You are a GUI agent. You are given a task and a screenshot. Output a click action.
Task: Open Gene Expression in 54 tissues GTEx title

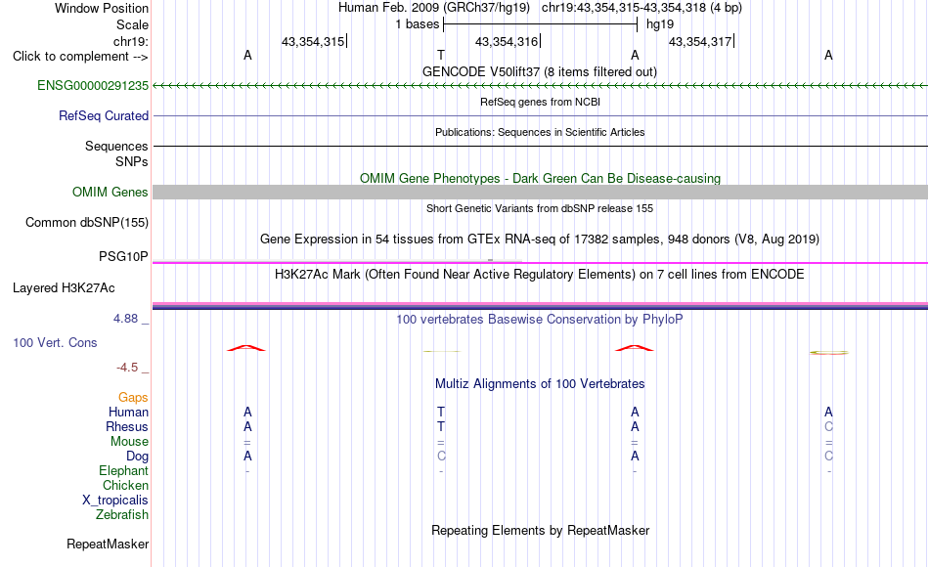coord(540,240)
